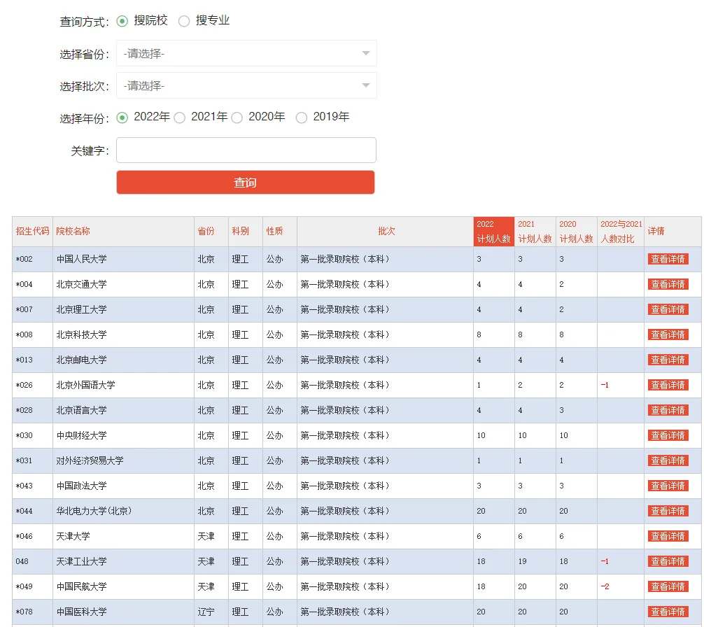View details for 中央财经大学
Screen dimensions: 704x627
(668, 435)
